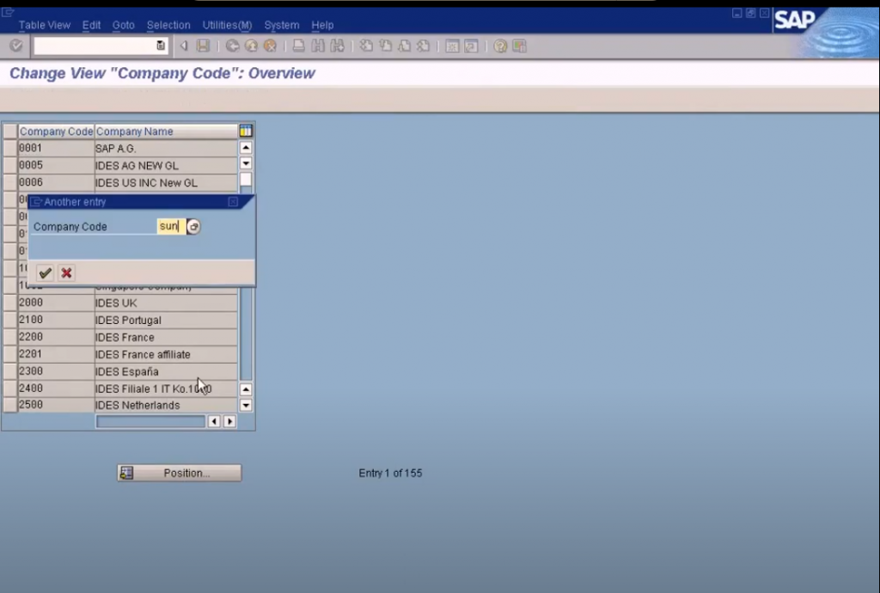Click the green Back arrow icon
Viewport: 880px width, 593px height.
point(232,46)
